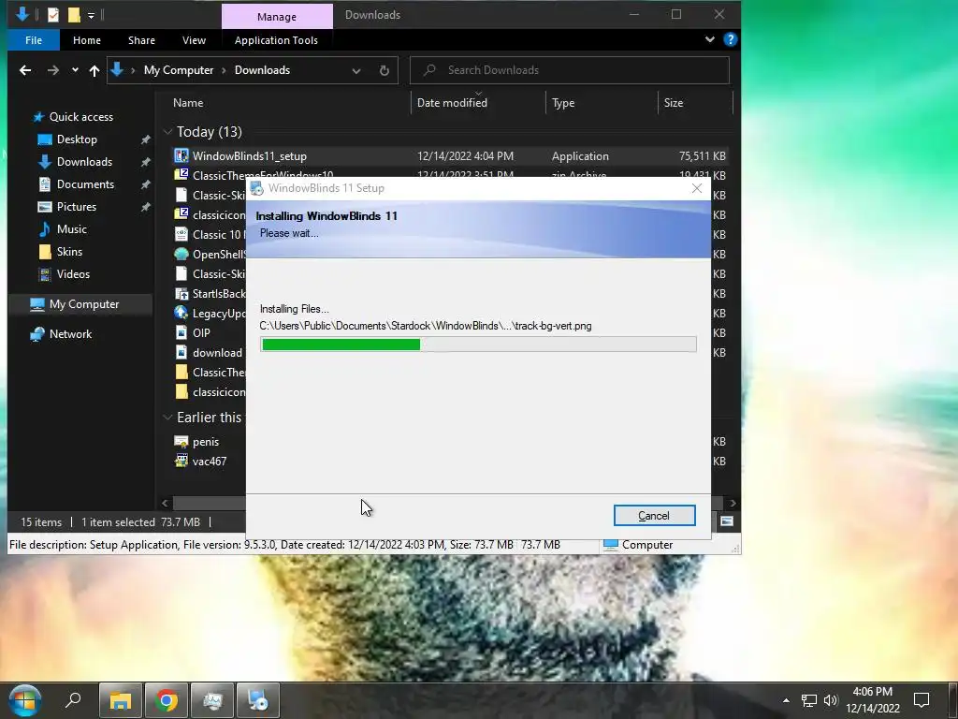Viewport: 958px width, 719px height.
Task: Sort by the Size column header
Action: [x=674, y=103]
